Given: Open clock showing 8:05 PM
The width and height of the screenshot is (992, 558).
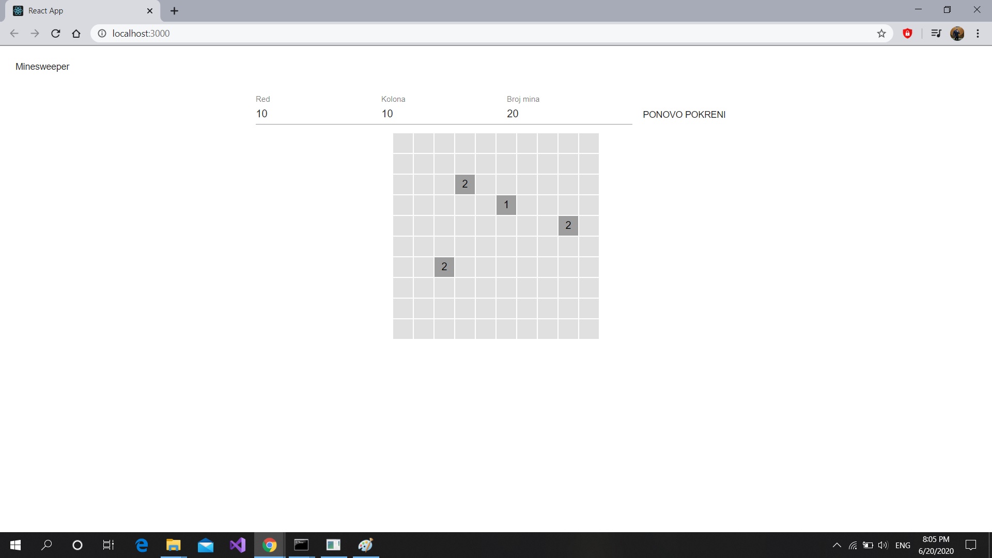Looking at the screenshot, I should tap(936, 545).
